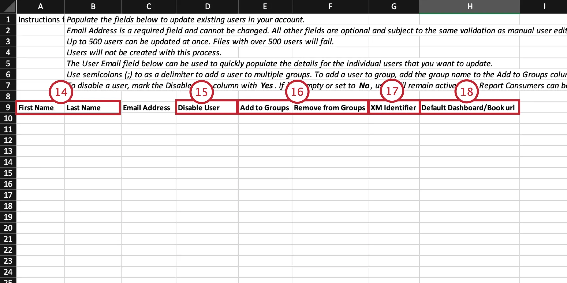The height and width of the screenshot is (283, 567).
Task: Select row 22 header
Action: 8,250
